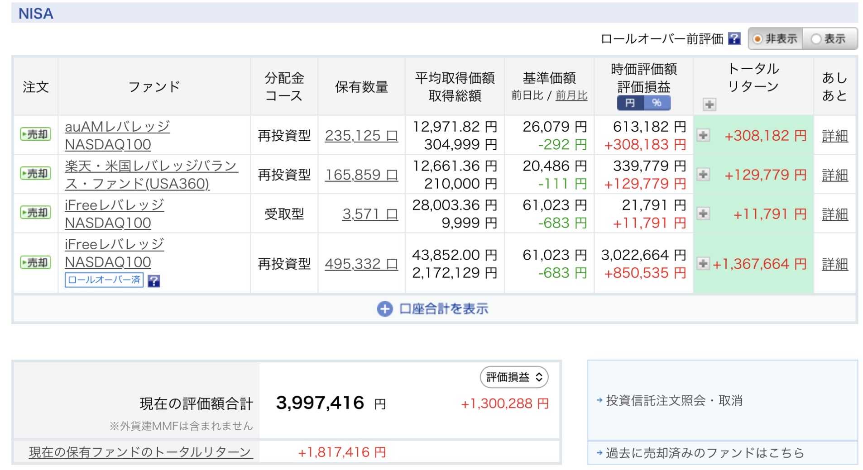Expand total return detail for +308,182 円
The height and width of the screenshot is (470, 863).
703,135
